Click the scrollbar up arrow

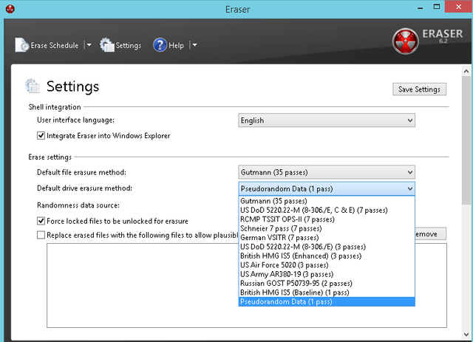[x=466, y=72]
